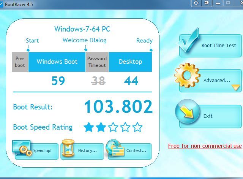Open the History button
Viewport: 243px width, 179px height.
click(82, 151)
